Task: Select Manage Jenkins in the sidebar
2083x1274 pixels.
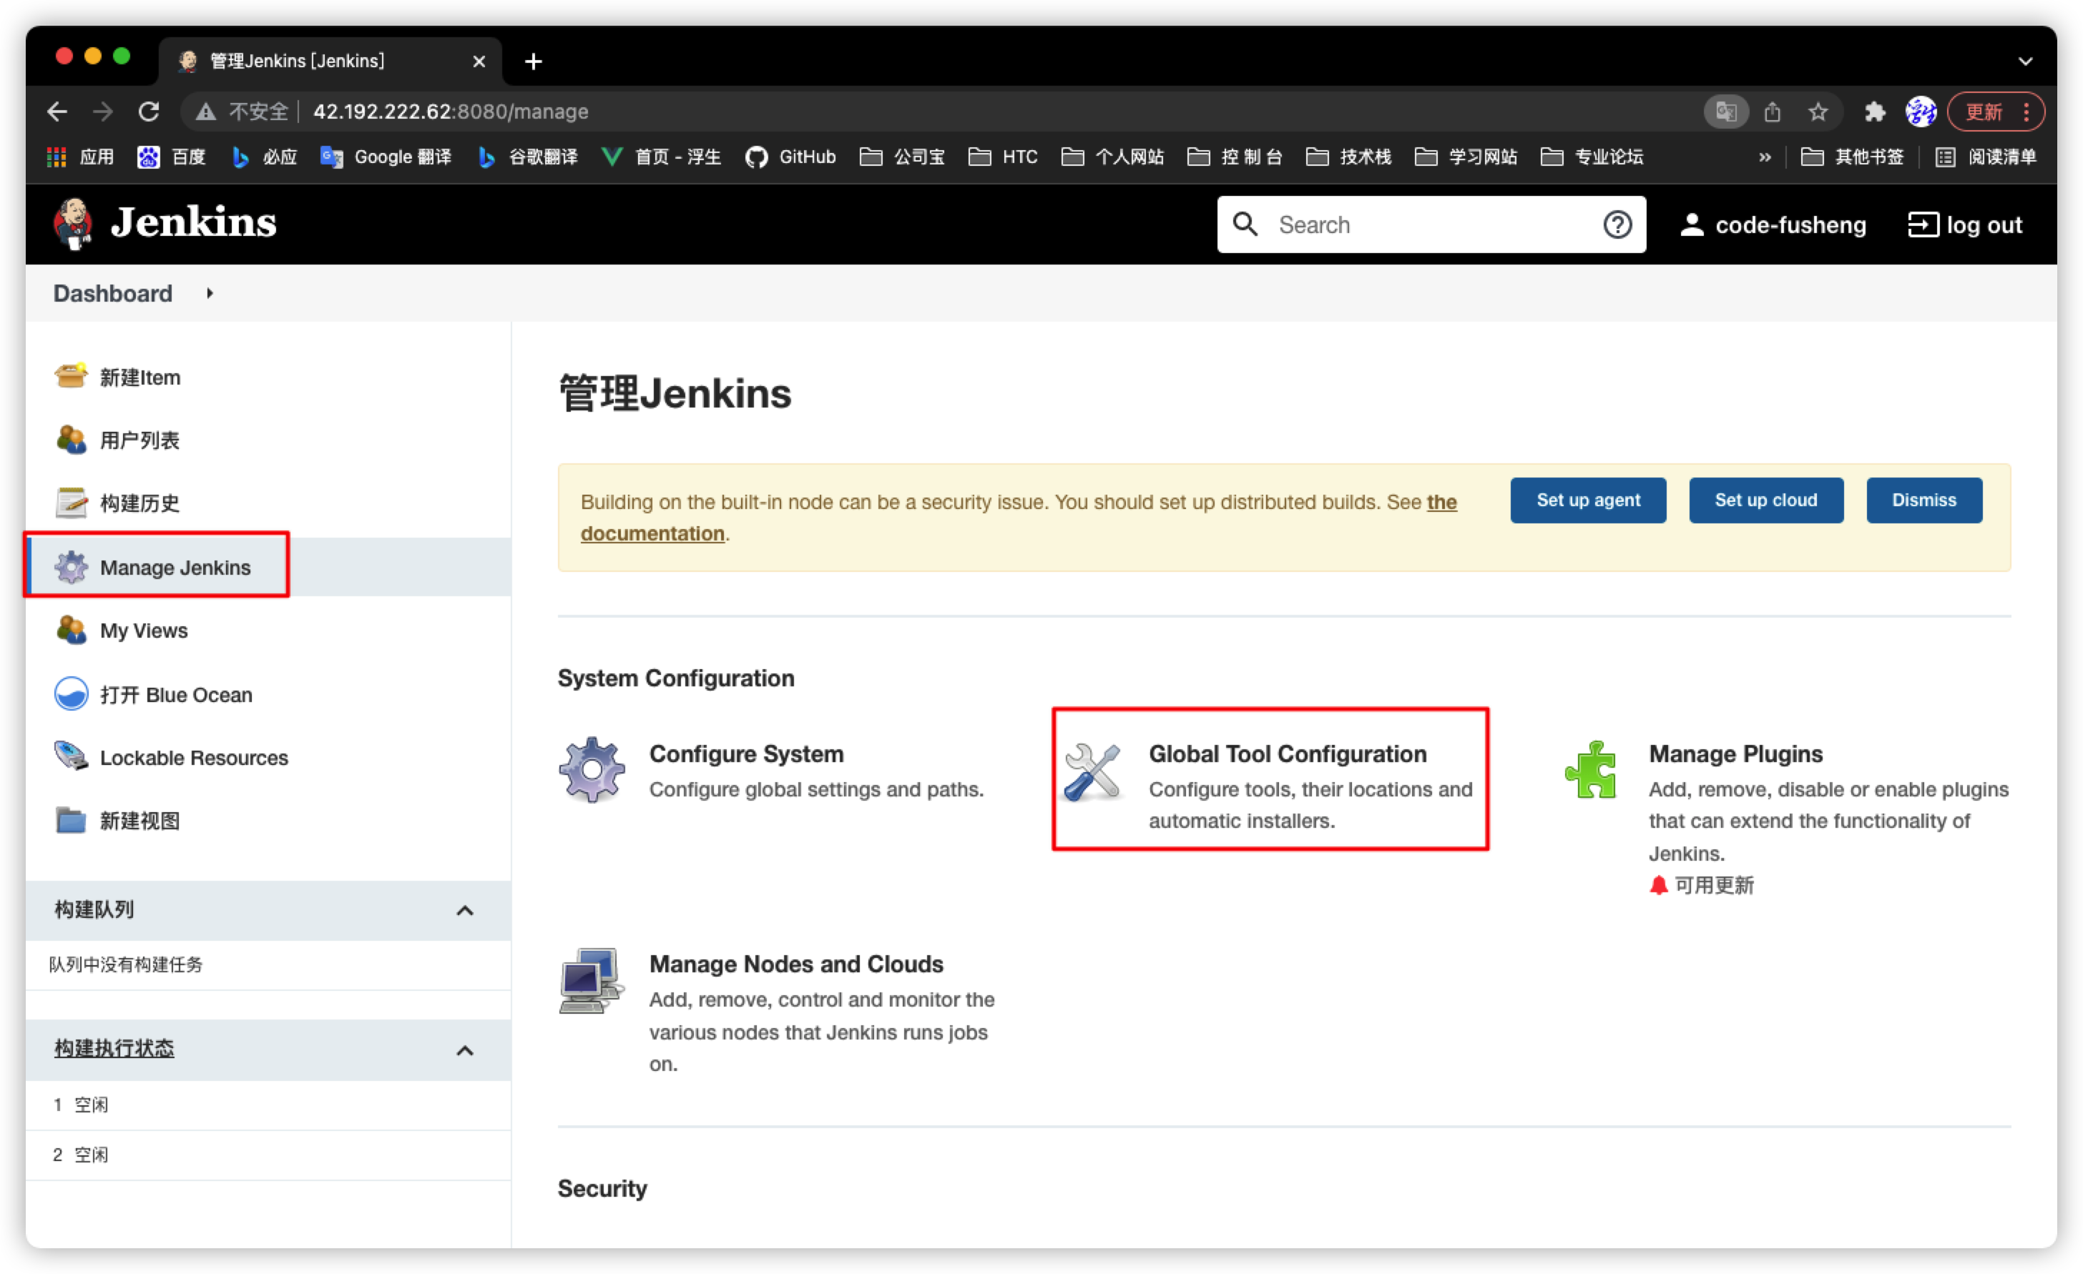Action: [175, 567]
